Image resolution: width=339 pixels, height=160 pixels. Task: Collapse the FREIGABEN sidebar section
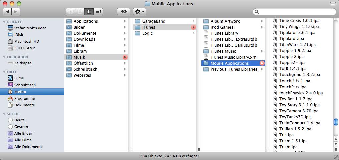4,57
